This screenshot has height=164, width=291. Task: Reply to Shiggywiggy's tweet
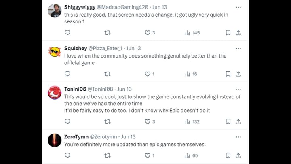67,33
